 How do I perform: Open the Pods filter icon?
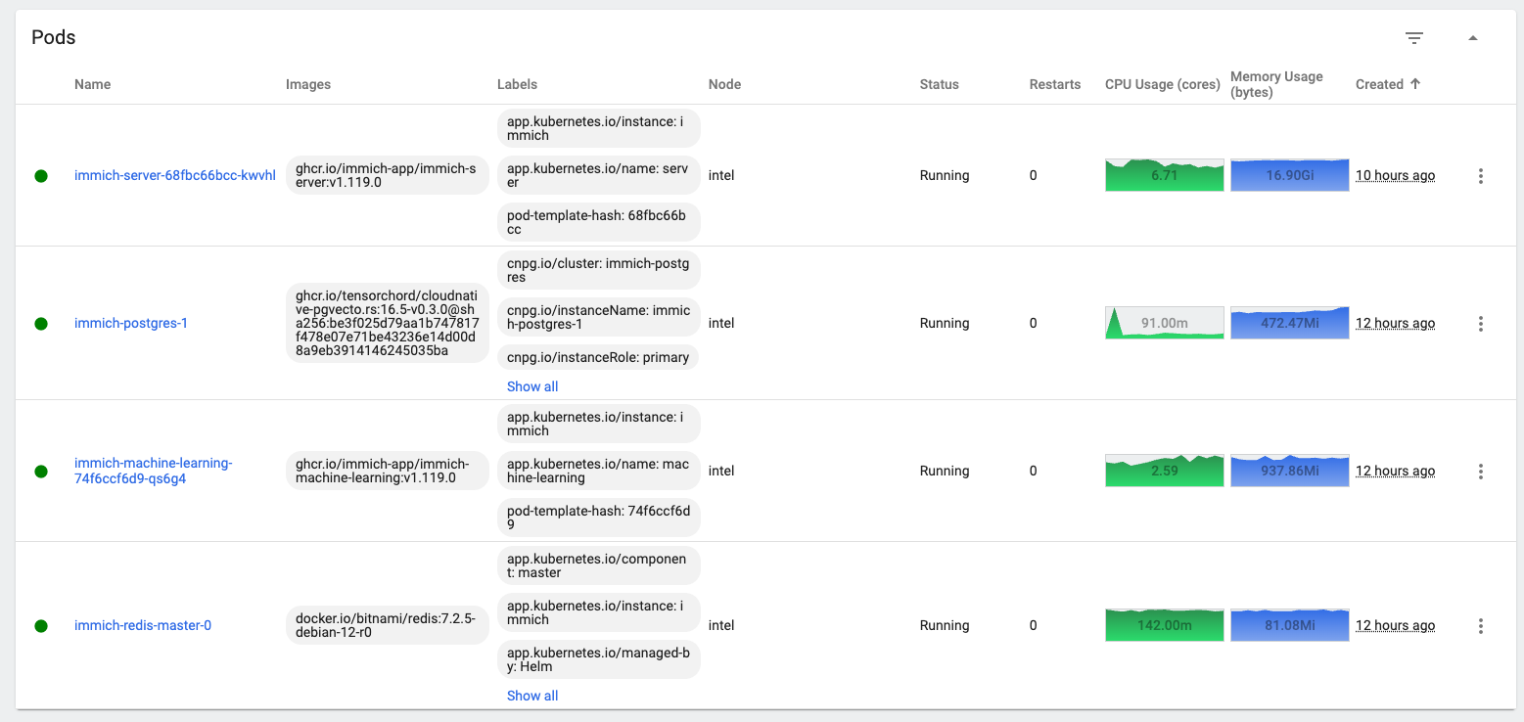pos(1413,38)
